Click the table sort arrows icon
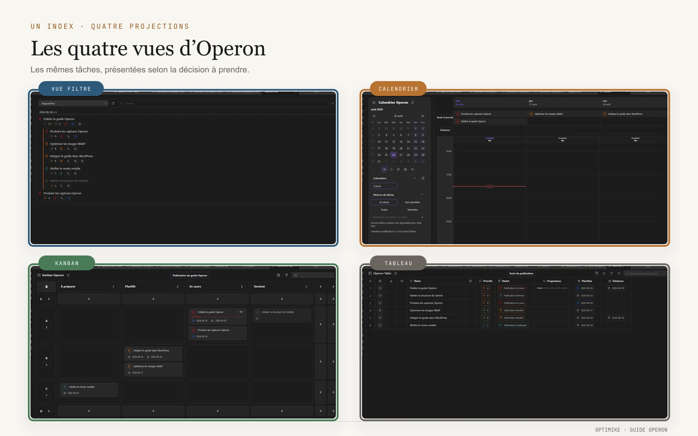The height and width of the screenshot is (436, 698). (x=604, y=273)
